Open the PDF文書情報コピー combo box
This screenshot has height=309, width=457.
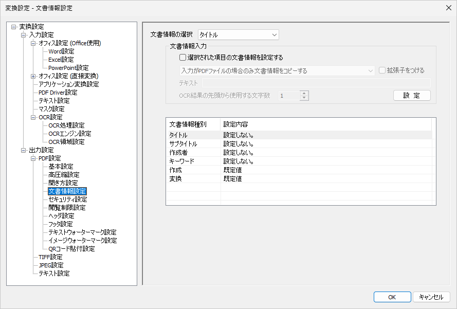click(x=277, y=71)
